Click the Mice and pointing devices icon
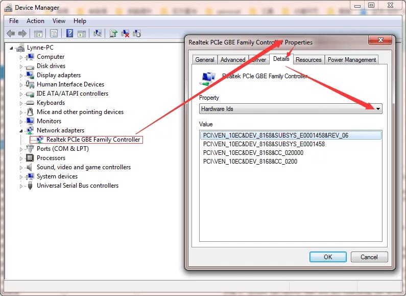Viewport: 406px width, 296px height. 30,112
